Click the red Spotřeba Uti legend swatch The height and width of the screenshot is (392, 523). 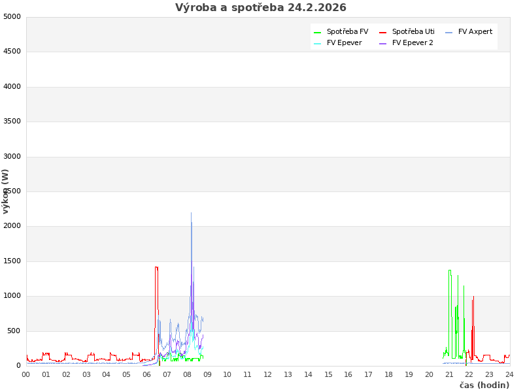(x=383, y=32)
